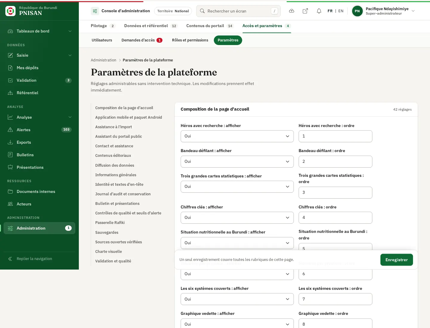
Task: Click the Validation sidebar icon
Action: coord(10,80)
